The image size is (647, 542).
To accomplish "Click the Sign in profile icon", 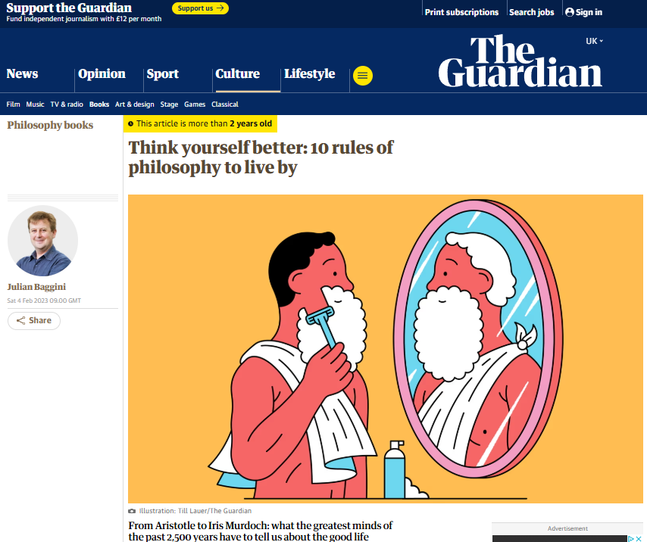I will 570,12.
